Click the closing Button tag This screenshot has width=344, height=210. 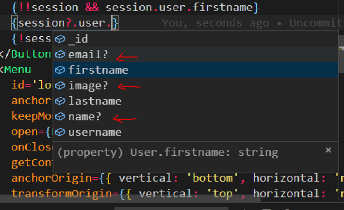click(25, 54)
